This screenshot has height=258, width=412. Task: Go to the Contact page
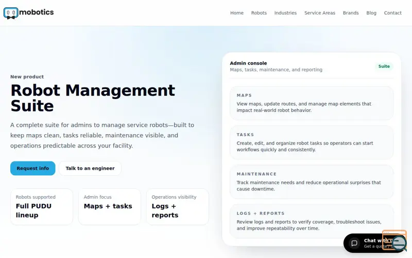coord(392,13)
